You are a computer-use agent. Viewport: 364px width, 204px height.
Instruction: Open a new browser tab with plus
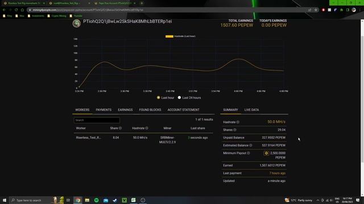click(x=142, y=3)
